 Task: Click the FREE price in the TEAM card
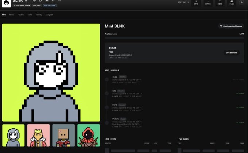click(x=111, y=52)
